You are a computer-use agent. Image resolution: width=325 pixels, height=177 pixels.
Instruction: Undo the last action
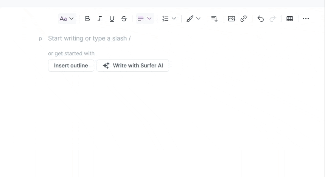point(260,19)
